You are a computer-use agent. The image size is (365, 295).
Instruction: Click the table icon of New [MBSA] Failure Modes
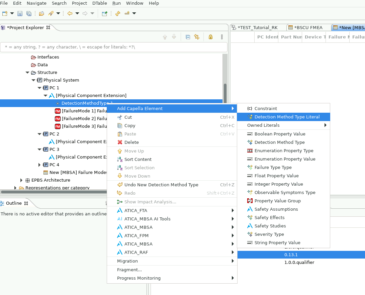45,172
